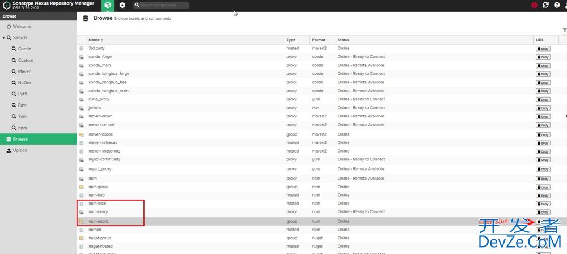Click the npm-local hosted repository icon
This screenshot has width=567, height=254.
coord(81,204)
